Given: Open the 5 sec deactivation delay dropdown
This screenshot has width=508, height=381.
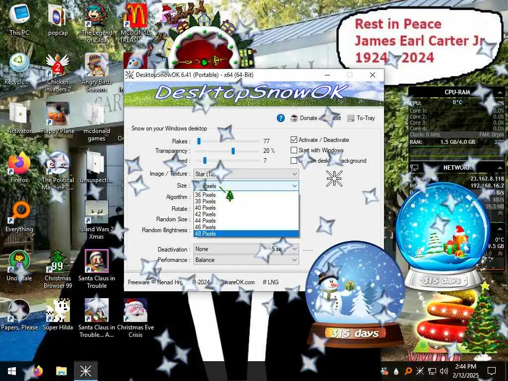Looking at the screenshot, I should coord(284,249).
